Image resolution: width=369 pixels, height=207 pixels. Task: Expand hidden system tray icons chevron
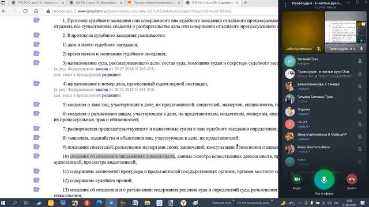click(x=300, y=203)
